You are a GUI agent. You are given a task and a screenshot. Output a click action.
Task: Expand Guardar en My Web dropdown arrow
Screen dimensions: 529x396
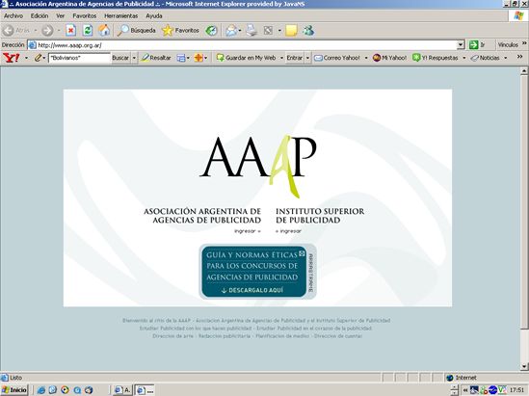tap(281, 58)
